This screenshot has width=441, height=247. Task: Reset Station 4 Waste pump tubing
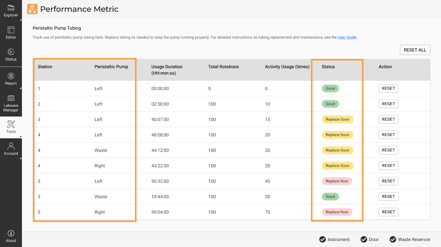click(x=388, y=150)
